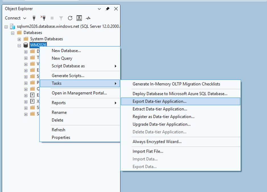The height and width of the screenshot is (192, 267).
Task: Select the WM2026 database label
Action: [38, 45]
